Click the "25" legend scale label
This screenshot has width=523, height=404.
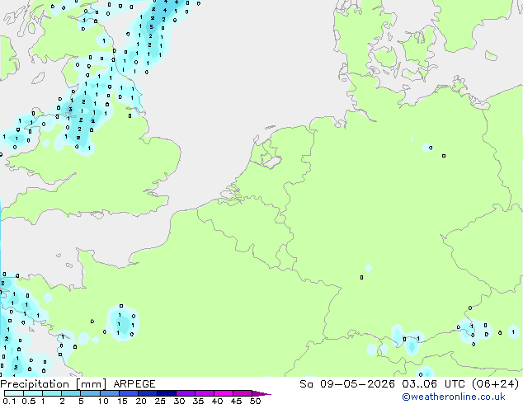coord(160,401)
